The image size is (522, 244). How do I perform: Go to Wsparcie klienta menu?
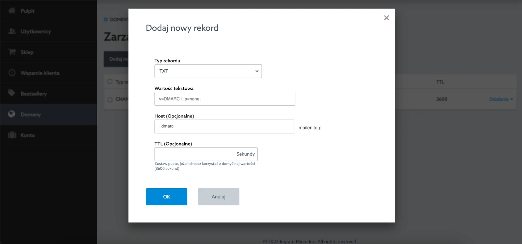pos(40,73)
